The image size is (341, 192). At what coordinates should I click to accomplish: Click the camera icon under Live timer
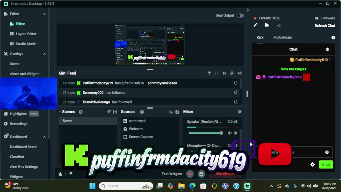[x=267, y=25]
